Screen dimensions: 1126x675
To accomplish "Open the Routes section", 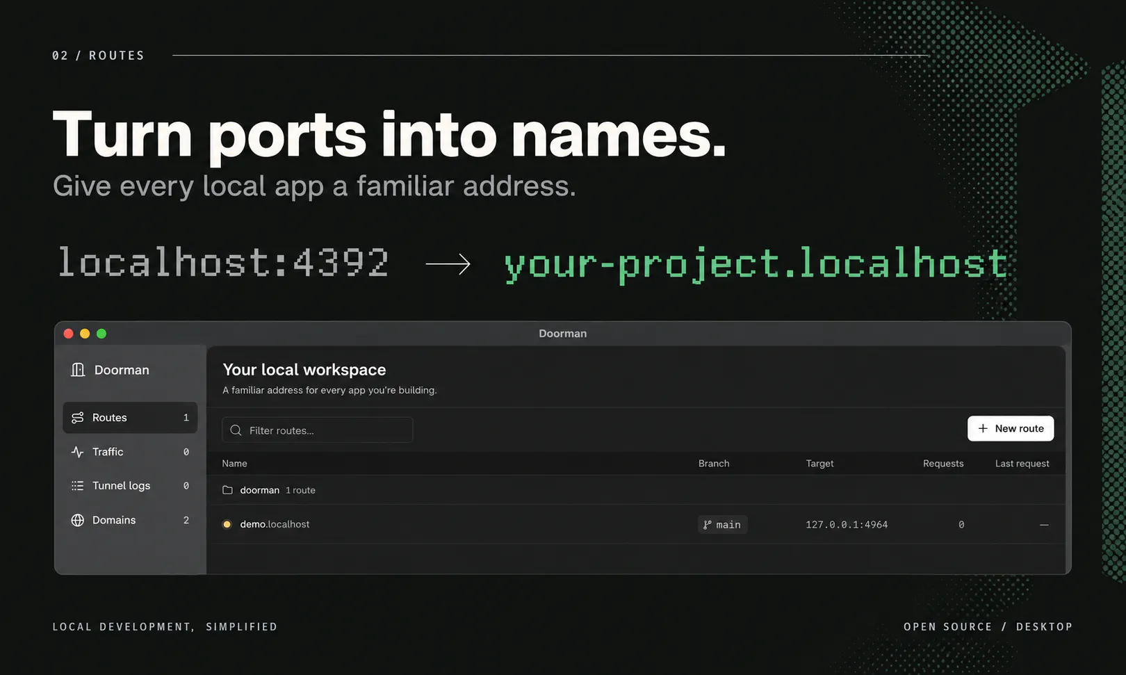I will [x=130, y=418].
